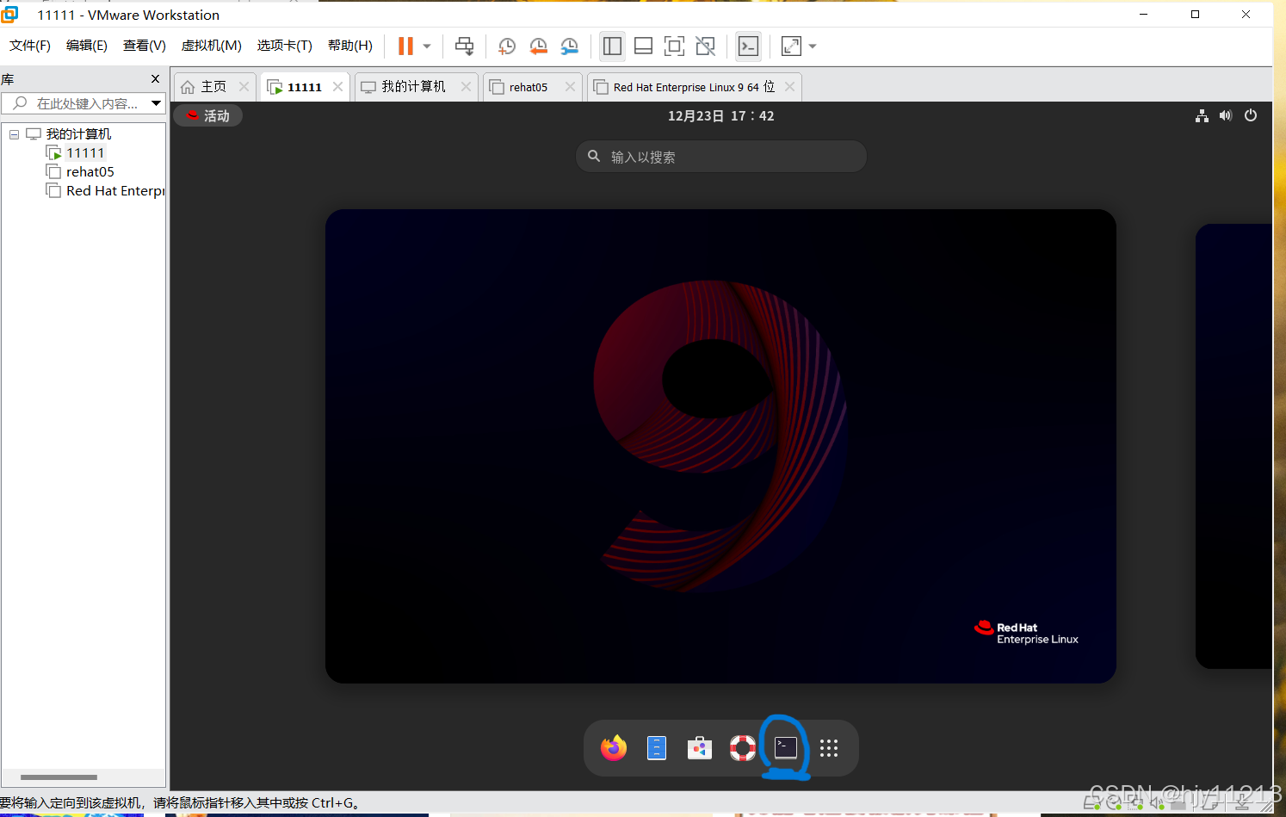This screenshot has height=817, width=1286.
Task: Click the Unity mode toolbar icon
Action: pyautogui.click(x=705, y=46)
